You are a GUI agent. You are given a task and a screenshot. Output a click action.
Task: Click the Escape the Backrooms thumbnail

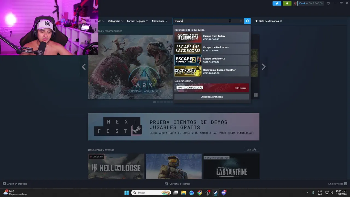pos(188,49)
